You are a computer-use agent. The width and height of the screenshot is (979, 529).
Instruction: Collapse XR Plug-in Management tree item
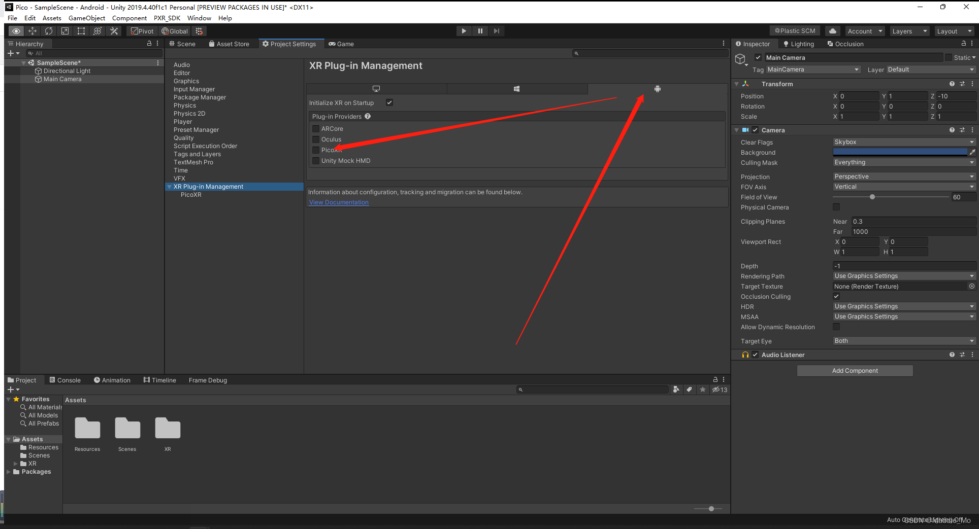point(169,187)
